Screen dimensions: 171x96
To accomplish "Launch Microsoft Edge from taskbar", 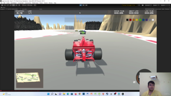I will (68, 94).
